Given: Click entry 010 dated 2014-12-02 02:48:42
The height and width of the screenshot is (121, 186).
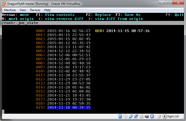Looking at the screenshot, I should click(69, 71).
